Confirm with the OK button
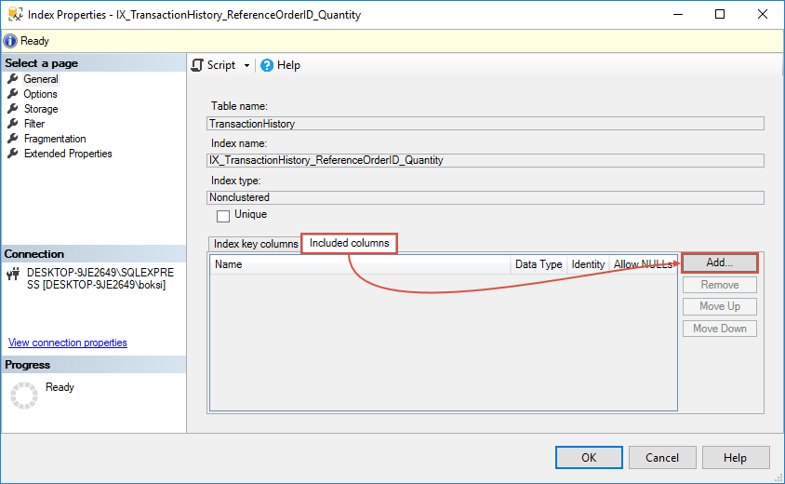The image size is (785, 484). pos(589,457)
